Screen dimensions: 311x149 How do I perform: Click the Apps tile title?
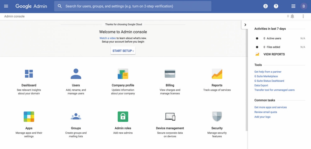pyautogui.click(x=29, y=128)
